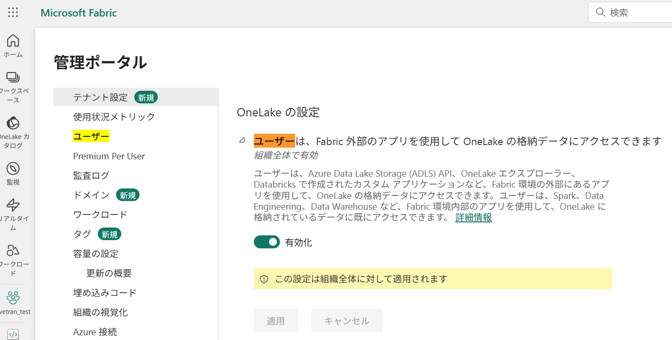Viewport: 672px width, 340px height.
Task: Click the code brackets icon in rail
Action: click(13, 334)
